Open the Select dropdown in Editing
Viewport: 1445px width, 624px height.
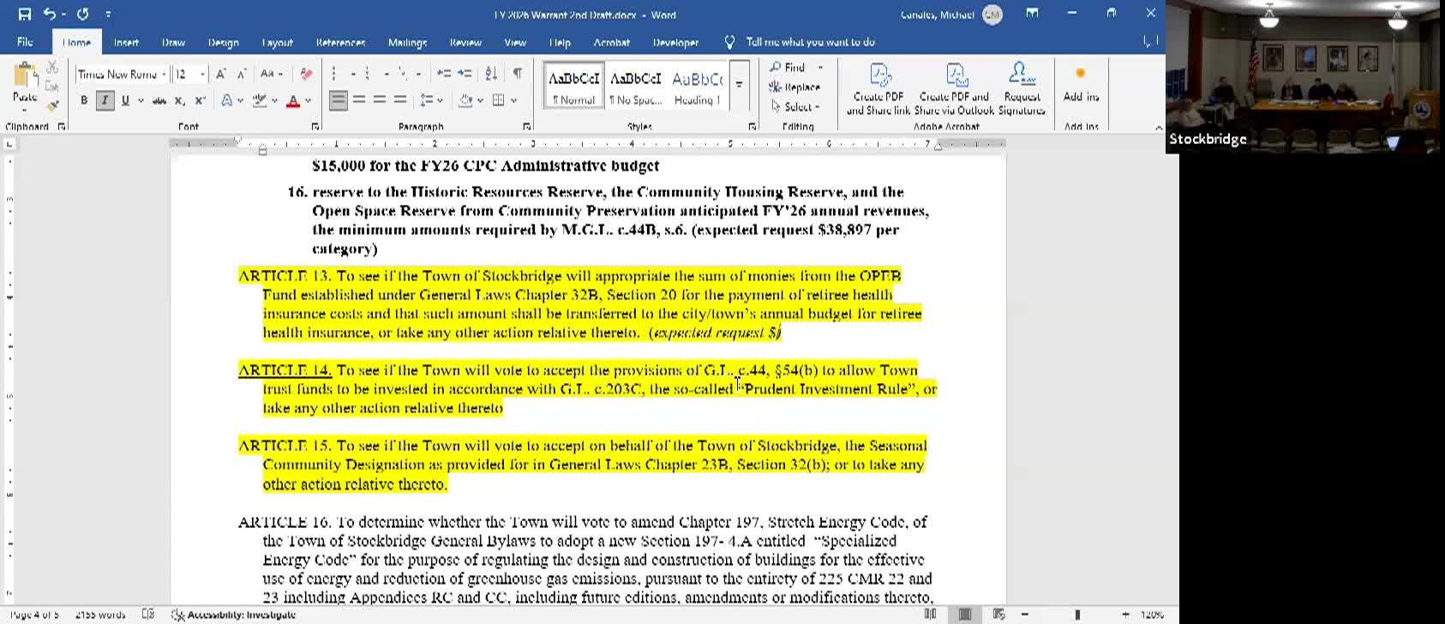[795, 107]
